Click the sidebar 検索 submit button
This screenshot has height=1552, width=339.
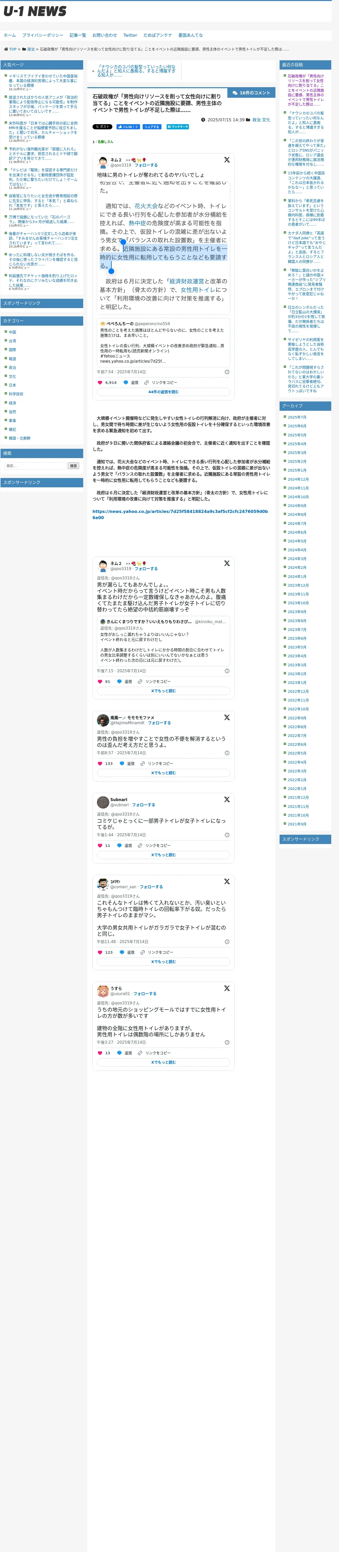coord(73,466)
